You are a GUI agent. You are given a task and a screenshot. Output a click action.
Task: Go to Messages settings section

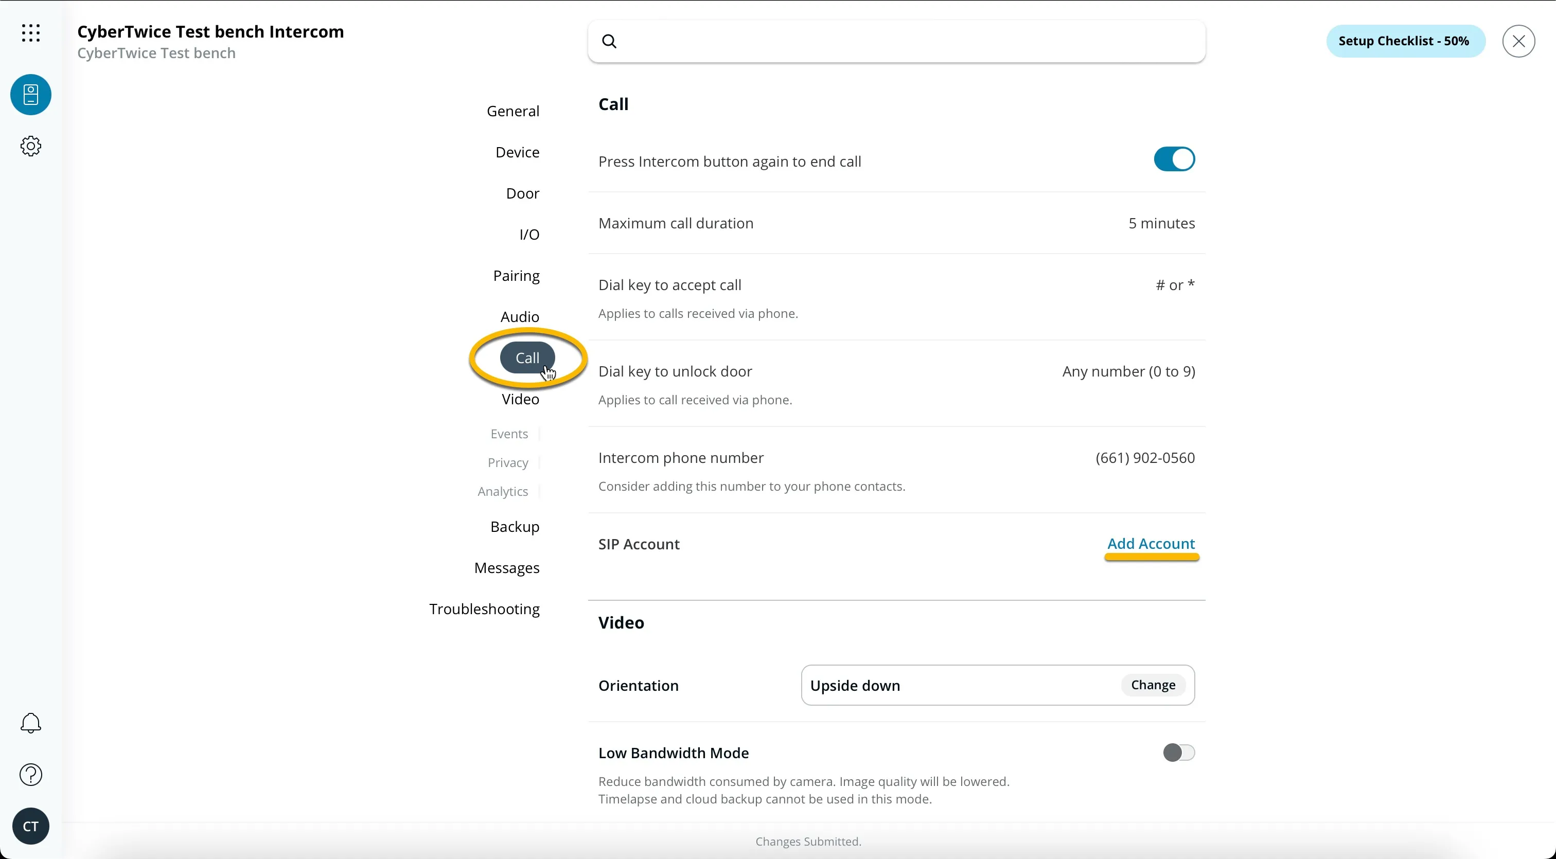point(507,568)
